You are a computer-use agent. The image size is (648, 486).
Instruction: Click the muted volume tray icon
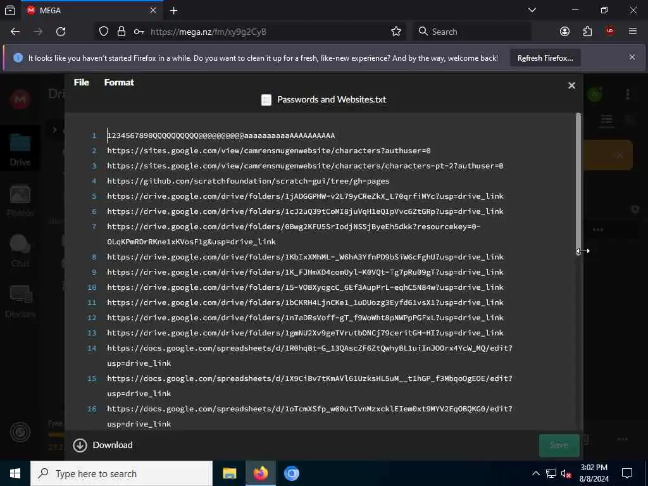point(566,473)
